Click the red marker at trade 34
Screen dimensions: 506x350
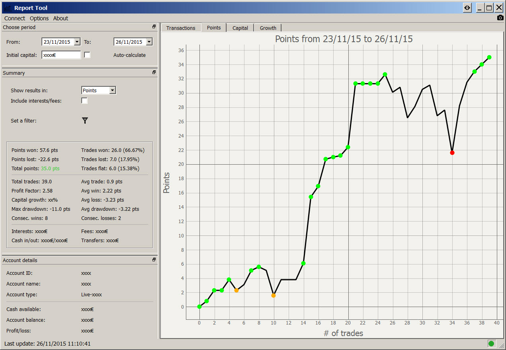pos(452,153)
